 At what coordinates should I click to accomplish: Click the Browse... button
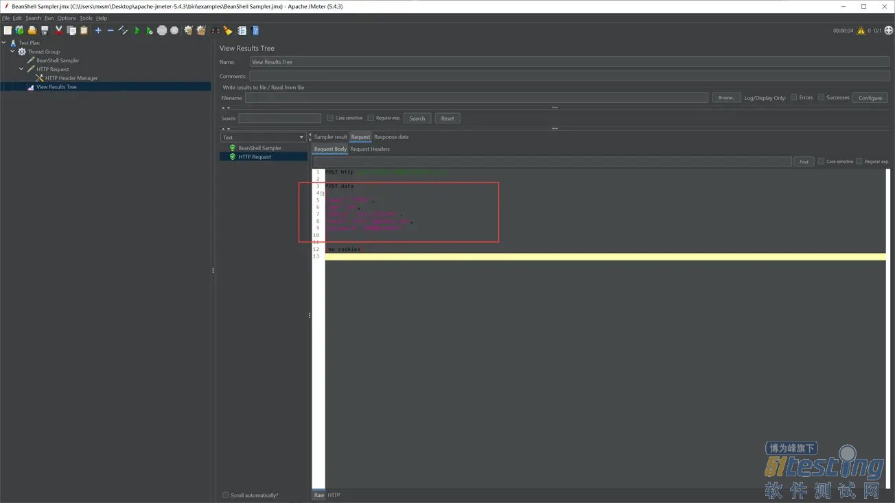tap(726, 98)
